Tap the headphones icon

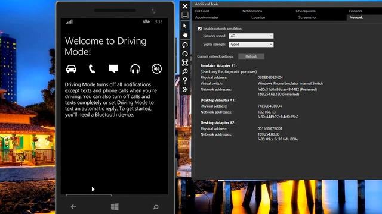[x=135, y=69]
